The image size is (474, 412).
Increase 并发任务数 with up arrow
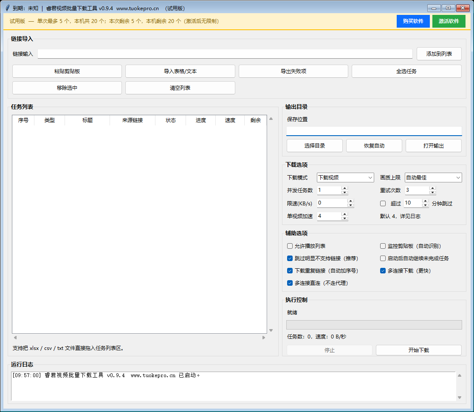pos(344,188)
